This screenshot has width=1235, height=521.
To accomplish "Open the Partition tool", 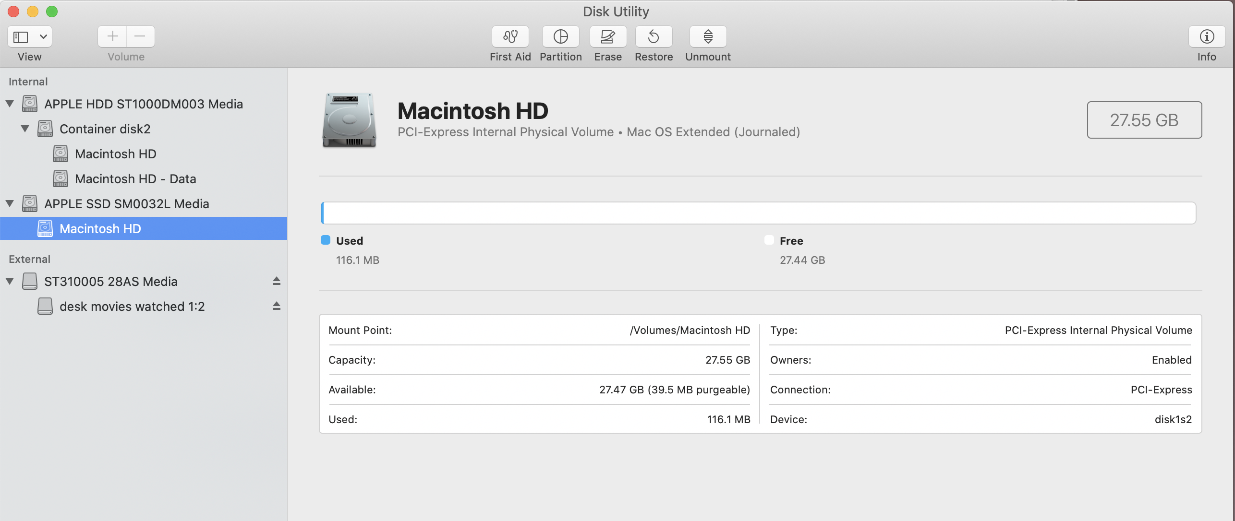I will pos(560,37).
